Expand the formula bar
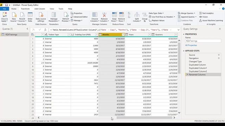The image size is (225, 126). (179, 30)
